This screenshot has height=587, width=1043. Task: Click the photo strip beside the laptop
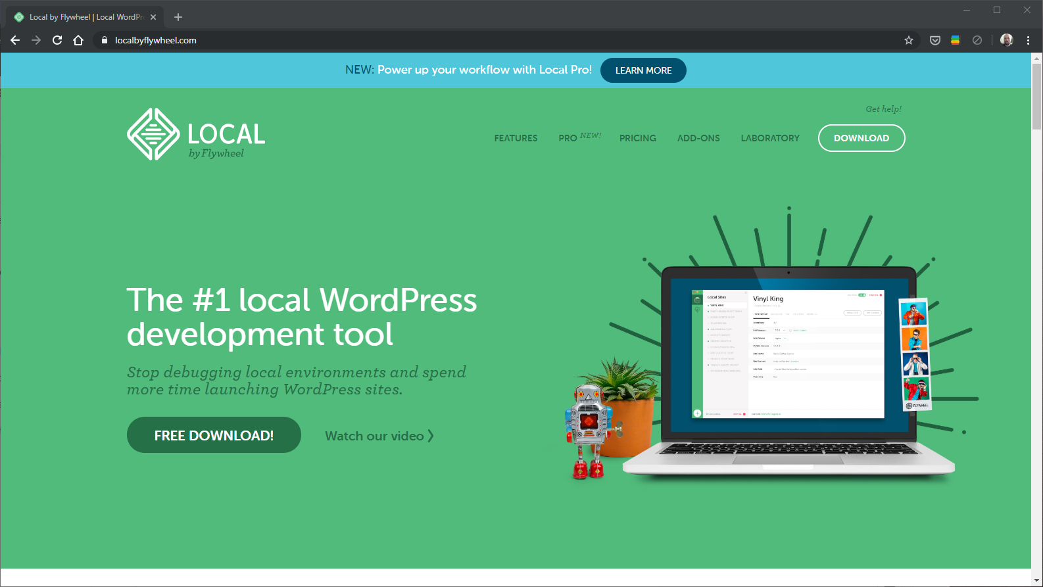click(915, 354)
